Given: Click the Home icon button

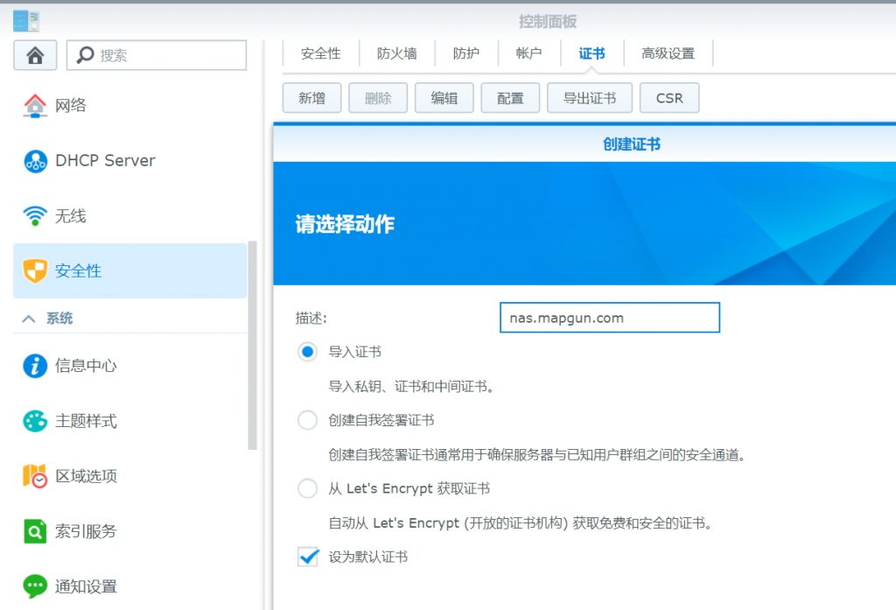Looking at the screenshot, I should (x=35, y=55).
